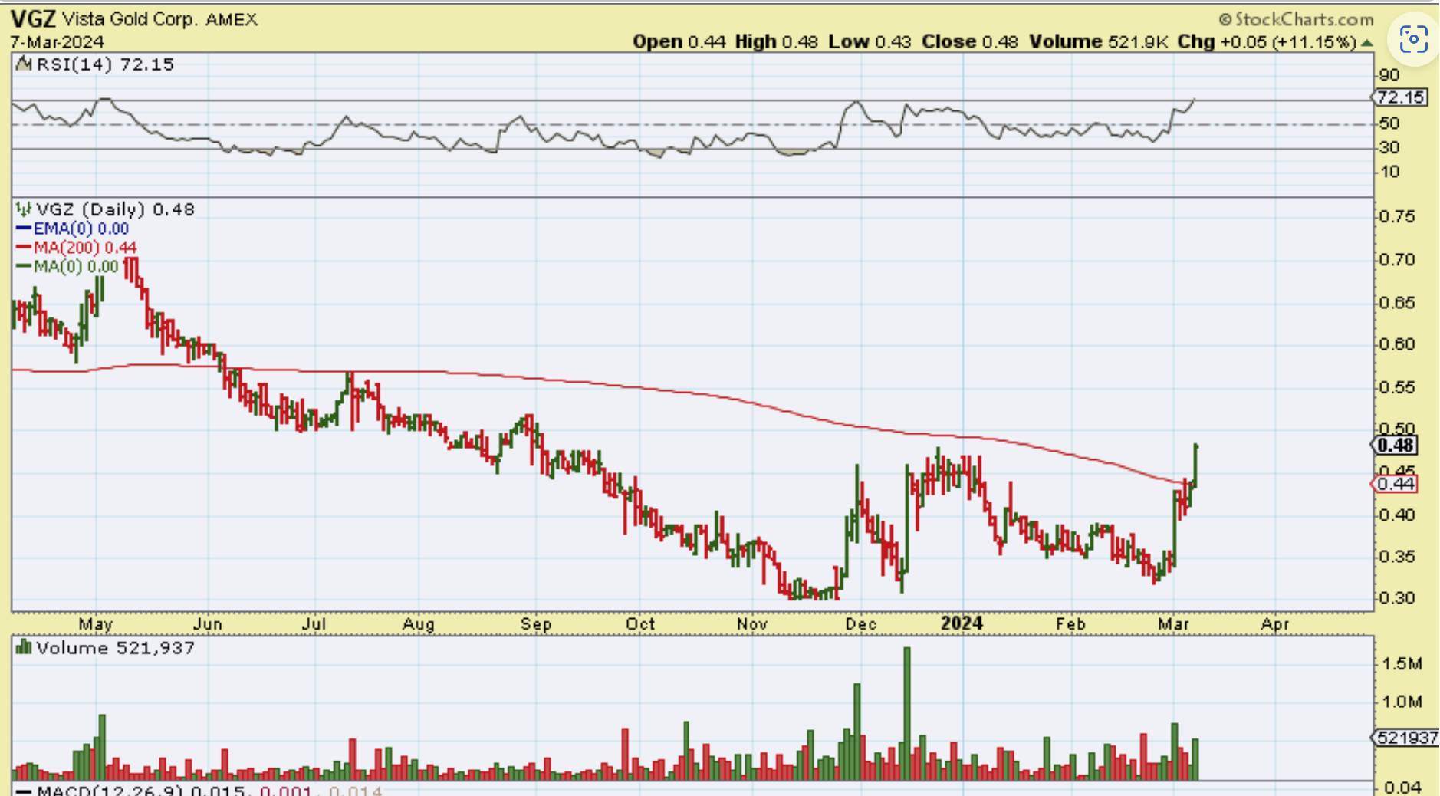Viewport: 1440px width, 796px height.
Task: Click the green MA(0) legend line
Action: click(x=24, y=266)
